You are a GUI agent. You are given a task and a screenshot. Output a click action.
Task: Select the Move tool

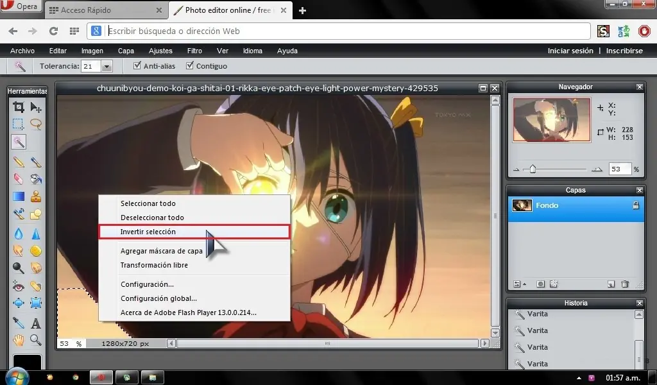tap(36, 107)
